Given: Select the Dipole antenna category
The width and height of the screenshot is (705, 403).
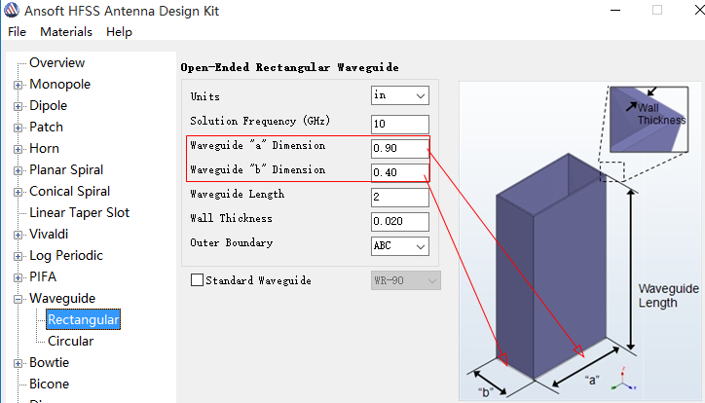Looking at the screenshot, I should 48,105.
